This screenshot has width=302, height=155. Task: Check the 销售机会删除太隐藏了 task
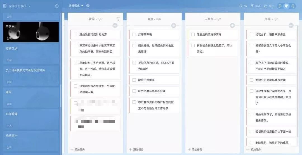193,45
